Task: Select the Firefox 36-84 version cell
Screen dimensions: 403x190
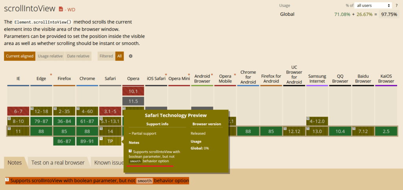Action: tap(64, 121)
